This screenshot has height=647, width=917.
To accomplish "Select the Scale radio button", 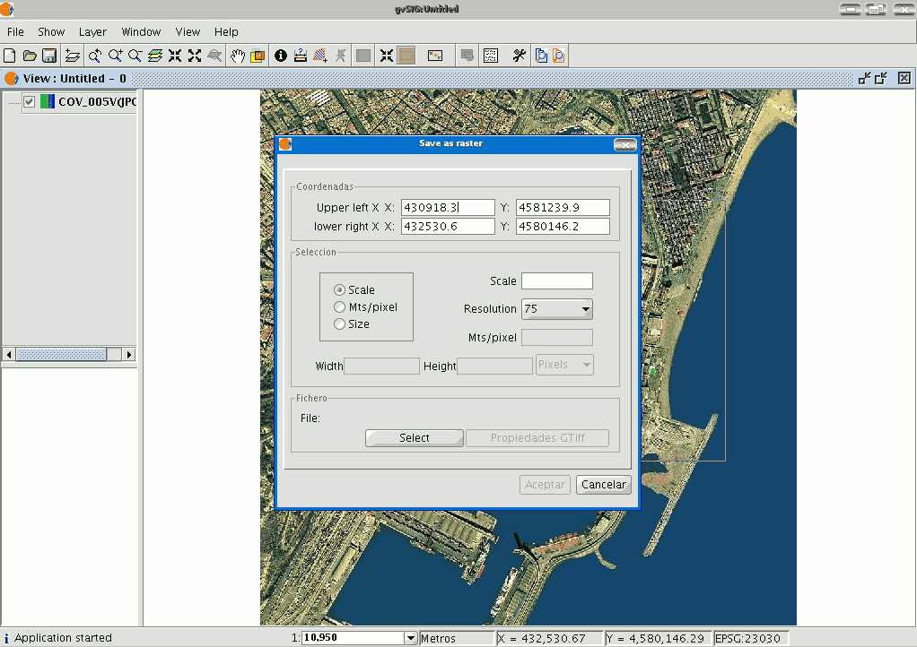I will (x=340, y=289).
